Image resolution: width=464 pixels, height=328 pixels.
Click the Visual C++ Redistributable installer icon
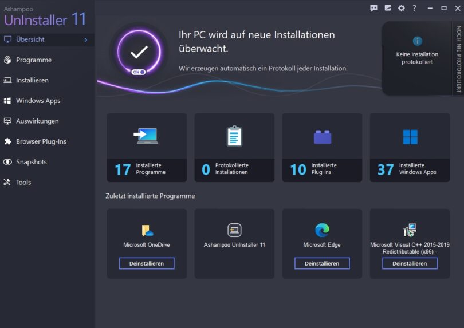click(410, 230)
